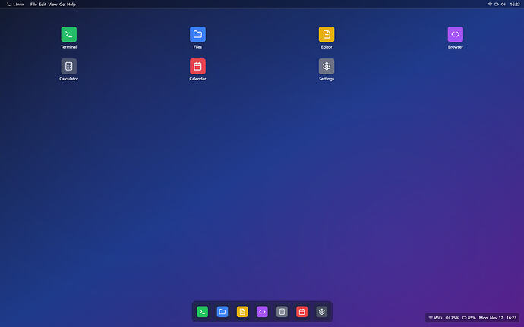Click the 75% volume indicator in the bottom tray
Image resolution: width=524 pixels, height=327 pixels.
(452, 318)
